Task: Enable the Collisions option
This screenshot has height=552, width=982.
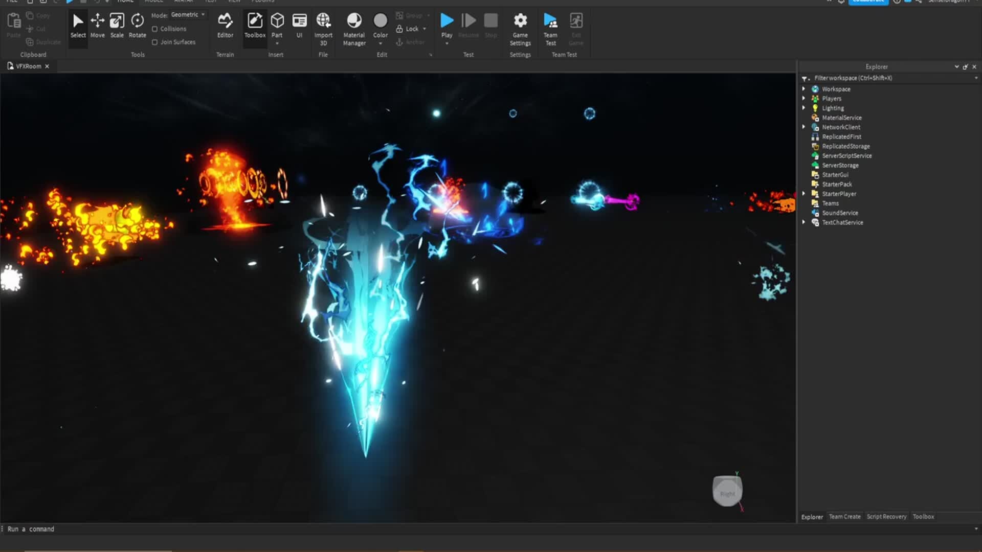Action: pyautogui.click(x=155, y=29)
